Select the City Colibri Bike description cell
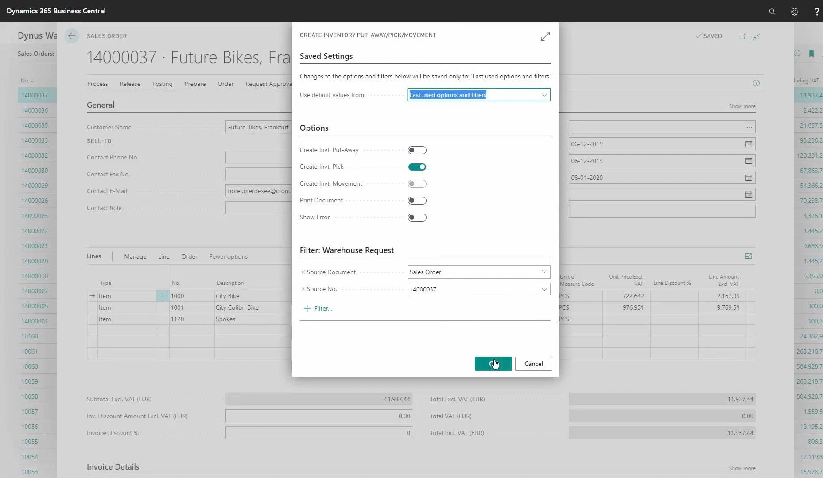823x478 pixels. tap(253, 307)
